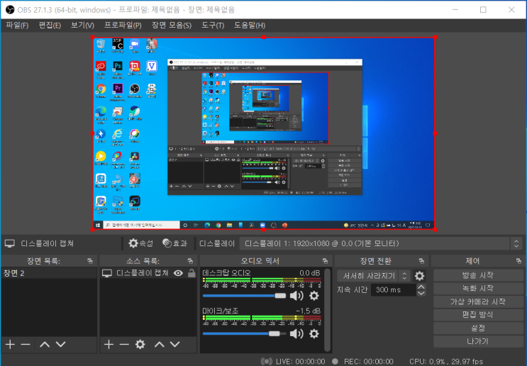Open transition properties gear in 장면 전환
Viewport: 527px width, 366px height.
click(x=419, y=276)
